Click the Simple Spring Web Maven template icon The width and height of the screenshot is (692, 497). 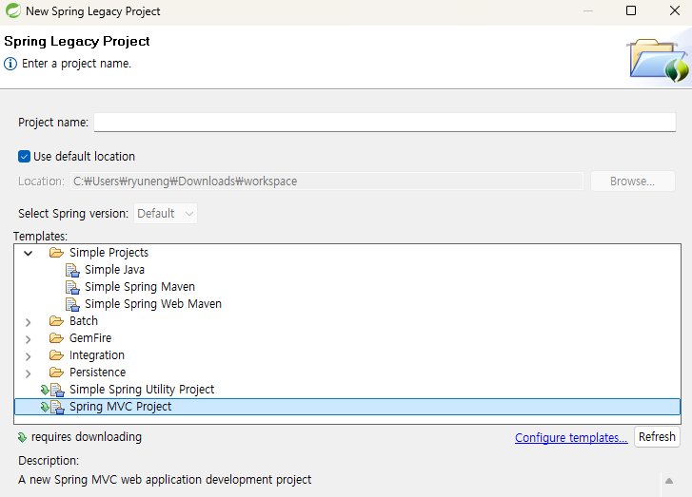pos(72,304)
